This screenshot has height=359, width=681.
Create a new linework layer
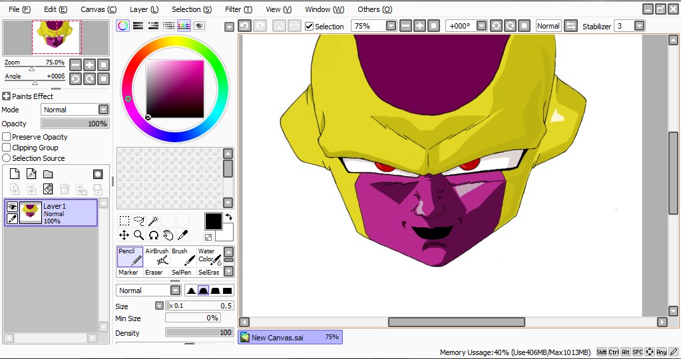tap(31, 174)
